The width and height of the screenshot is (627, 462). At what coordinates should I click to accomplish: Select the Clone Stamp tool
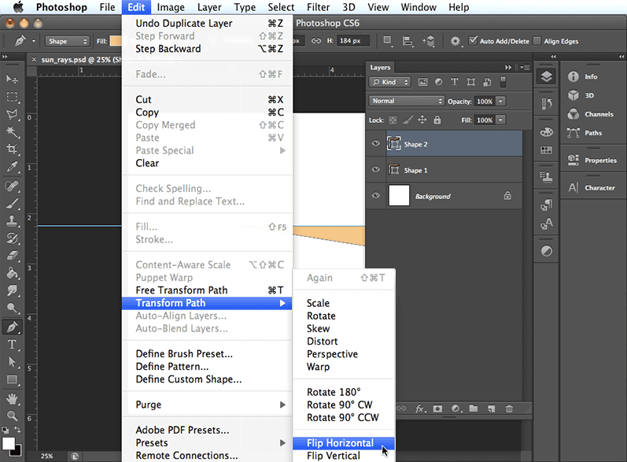[12, 221]
